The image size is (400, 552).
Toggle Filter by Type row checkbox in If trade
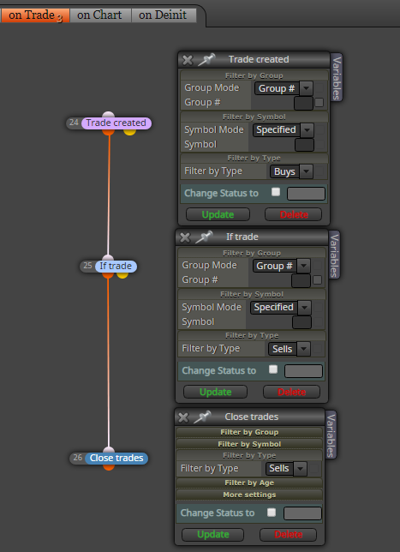tap(317, 349)
